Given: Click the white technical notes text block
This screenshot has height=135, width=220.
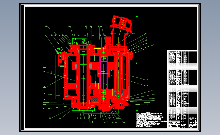Looking at the screenshot, I should [151, 119].
